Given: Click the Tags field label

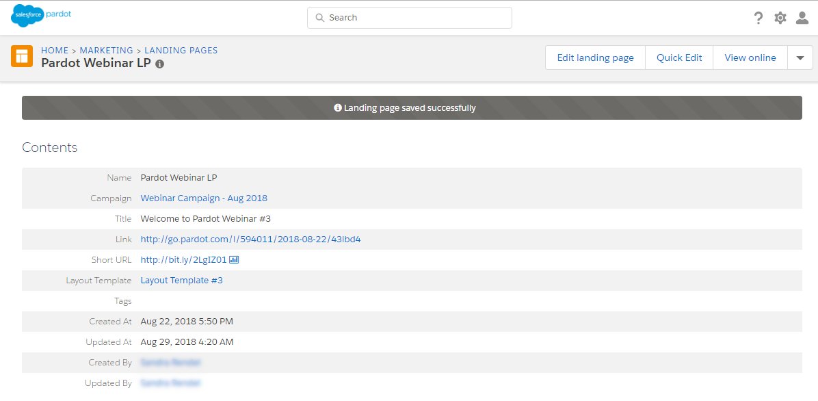Looking at the screenshot, I should pos(123,301).
